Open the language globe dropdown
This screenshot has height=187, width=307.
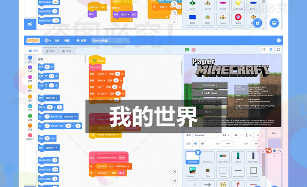coord(47,40)
